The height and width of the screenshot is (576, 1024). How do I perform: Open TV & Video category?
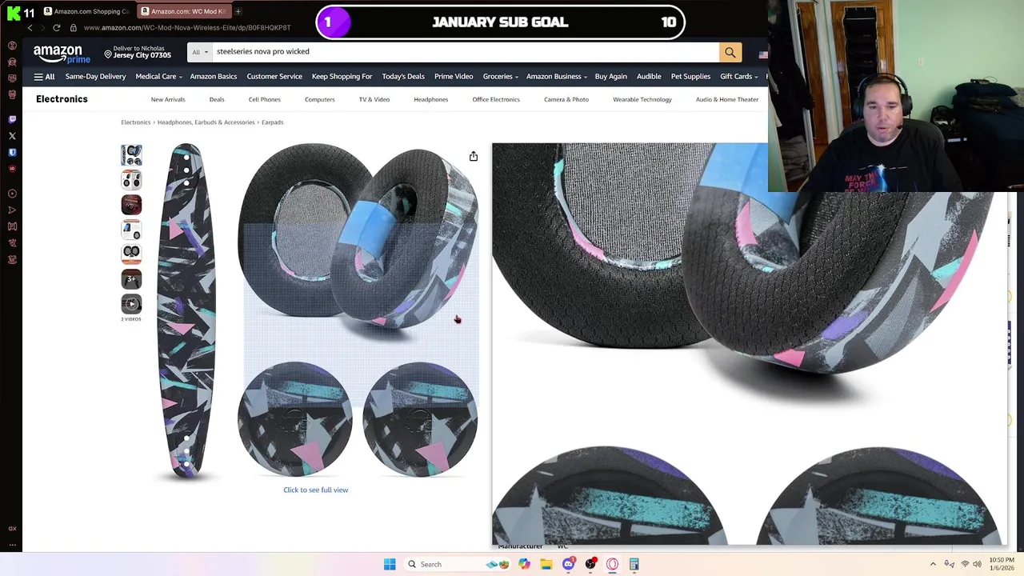(374, 99)
